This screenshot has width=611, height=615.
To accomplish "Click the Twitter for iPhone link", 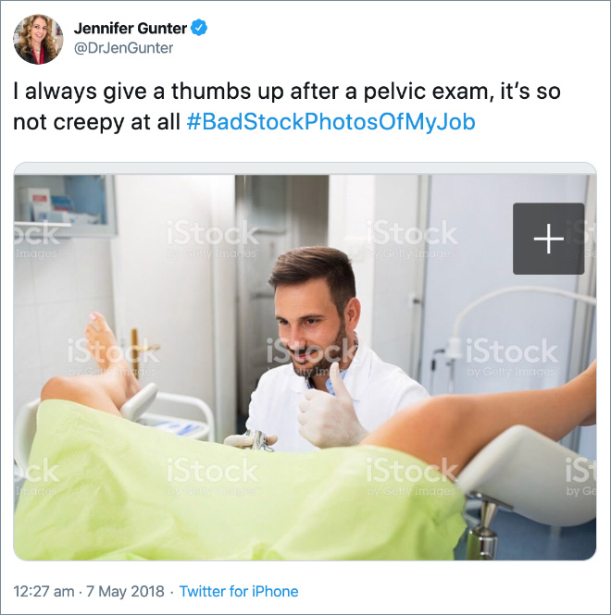I will (239, 591).
